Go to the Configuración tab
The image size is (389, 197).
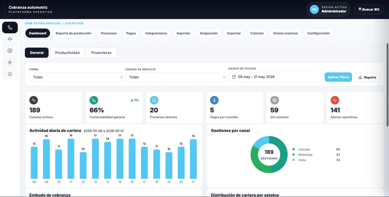point(319,33)
